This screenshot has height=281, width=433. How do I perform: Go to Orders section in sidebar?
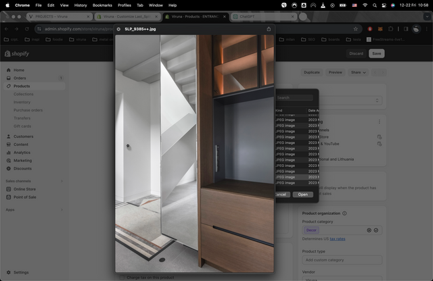coord(20,78)
